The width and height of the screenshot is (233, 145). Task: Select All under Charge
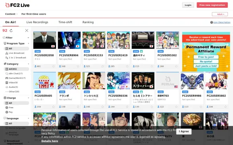point(16,103)
